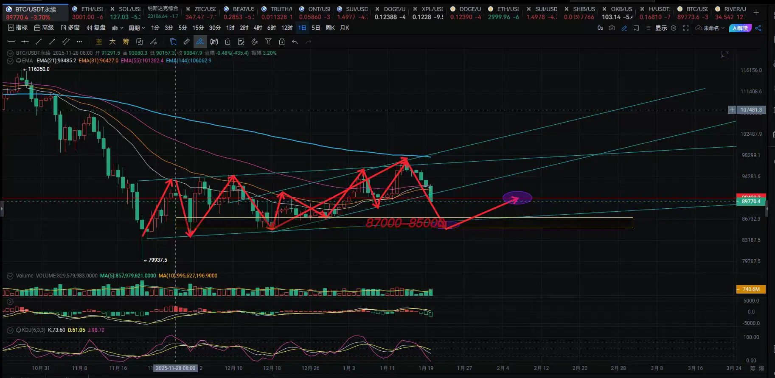This screenshot has height=378, width=775.
Task: Expand the main chart pane maximize icon
Action: (x=725, y=54)
